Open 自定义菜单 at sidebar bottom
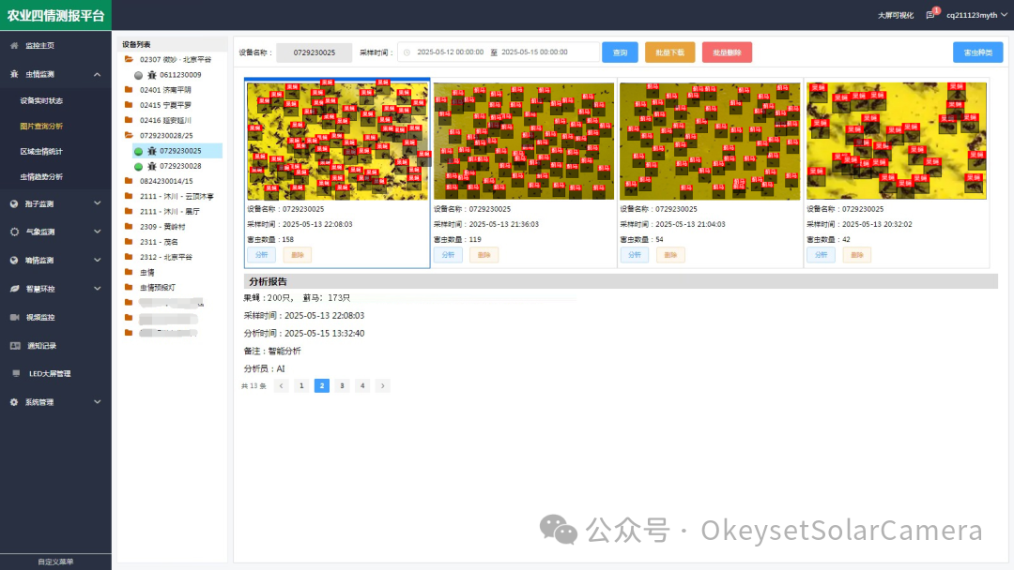1014x570 pixels. 55,562
